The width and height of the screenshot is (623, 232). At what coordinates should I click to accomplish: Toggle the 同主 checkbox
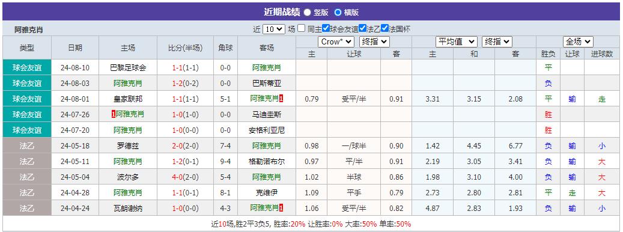coord(302,29)
